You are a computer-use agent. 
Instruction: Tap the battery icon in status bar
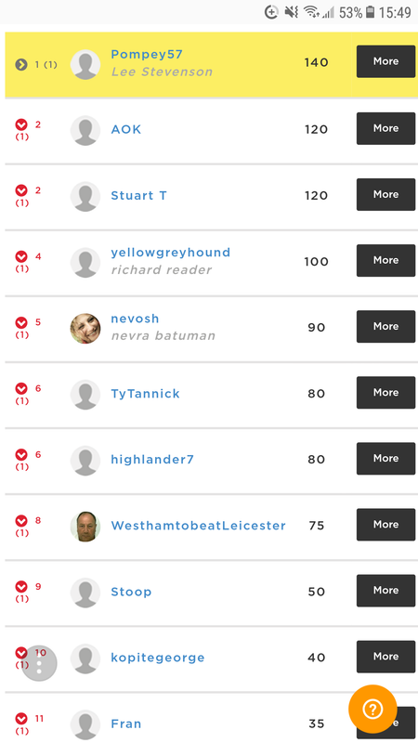[x=370, y=12]
